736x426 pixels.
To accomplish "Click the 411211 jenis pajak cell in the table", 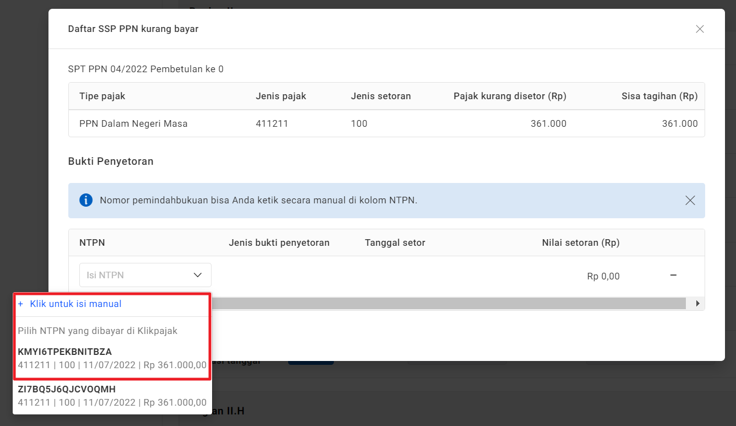I will 272,123.
